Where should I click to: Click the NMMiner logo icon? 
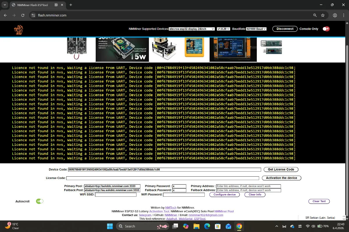point(18,29)
